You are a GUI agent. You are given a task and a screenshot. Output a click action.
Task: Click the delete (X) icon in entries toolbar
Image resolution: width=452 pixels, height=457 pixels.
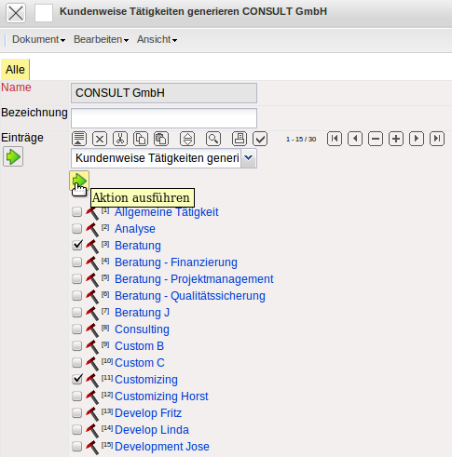100,139
